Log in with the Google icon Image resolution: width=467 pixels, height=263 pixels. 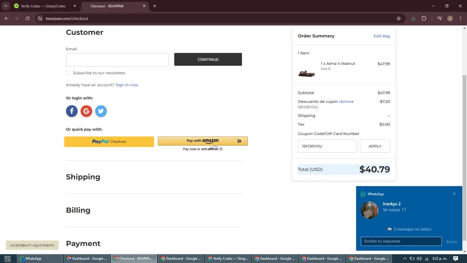coord(86,111)
